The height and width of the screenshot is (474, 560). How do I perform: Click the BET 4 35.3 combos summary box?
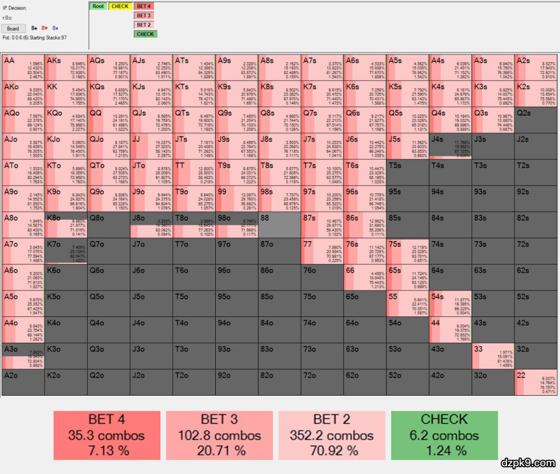[x=107, y=435]
